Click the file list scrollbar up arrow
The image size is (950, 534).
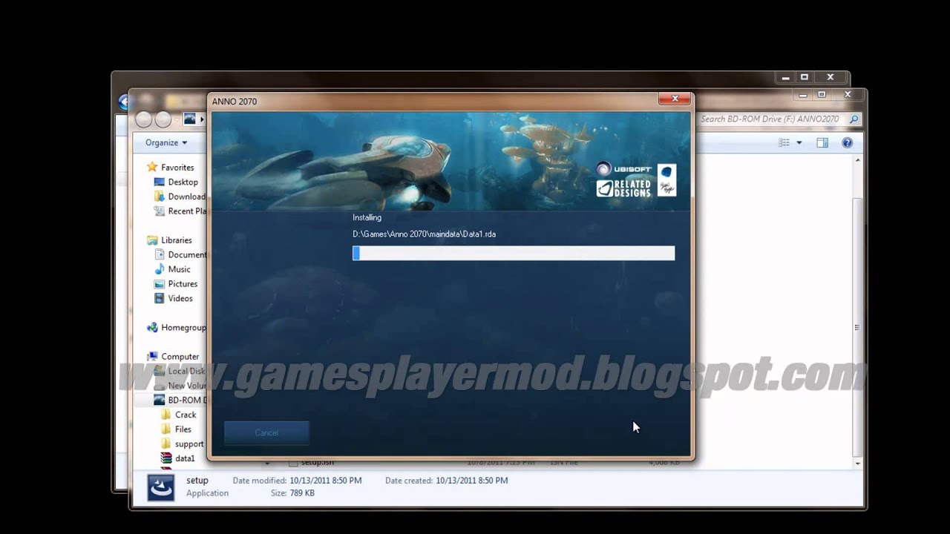(857, 160)
